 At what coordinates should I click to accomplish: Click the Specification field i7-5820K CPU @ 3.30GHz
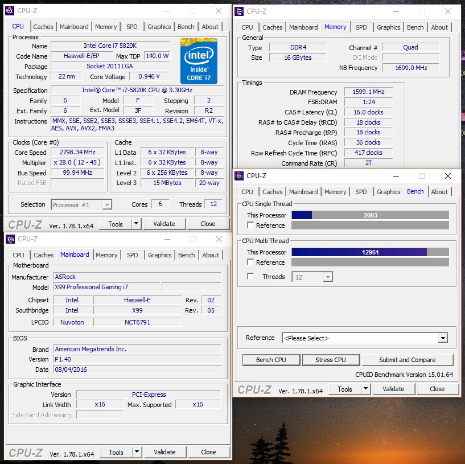pyautogui.click(x=137, y=90)
